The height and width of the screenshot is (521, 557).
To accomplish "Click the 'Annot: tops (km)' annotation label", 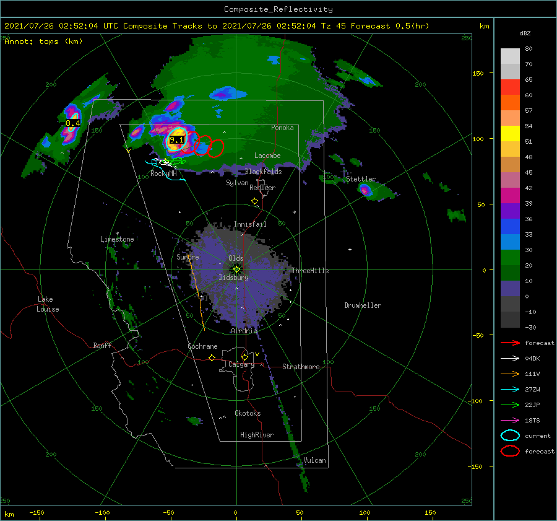I will 43,42.
